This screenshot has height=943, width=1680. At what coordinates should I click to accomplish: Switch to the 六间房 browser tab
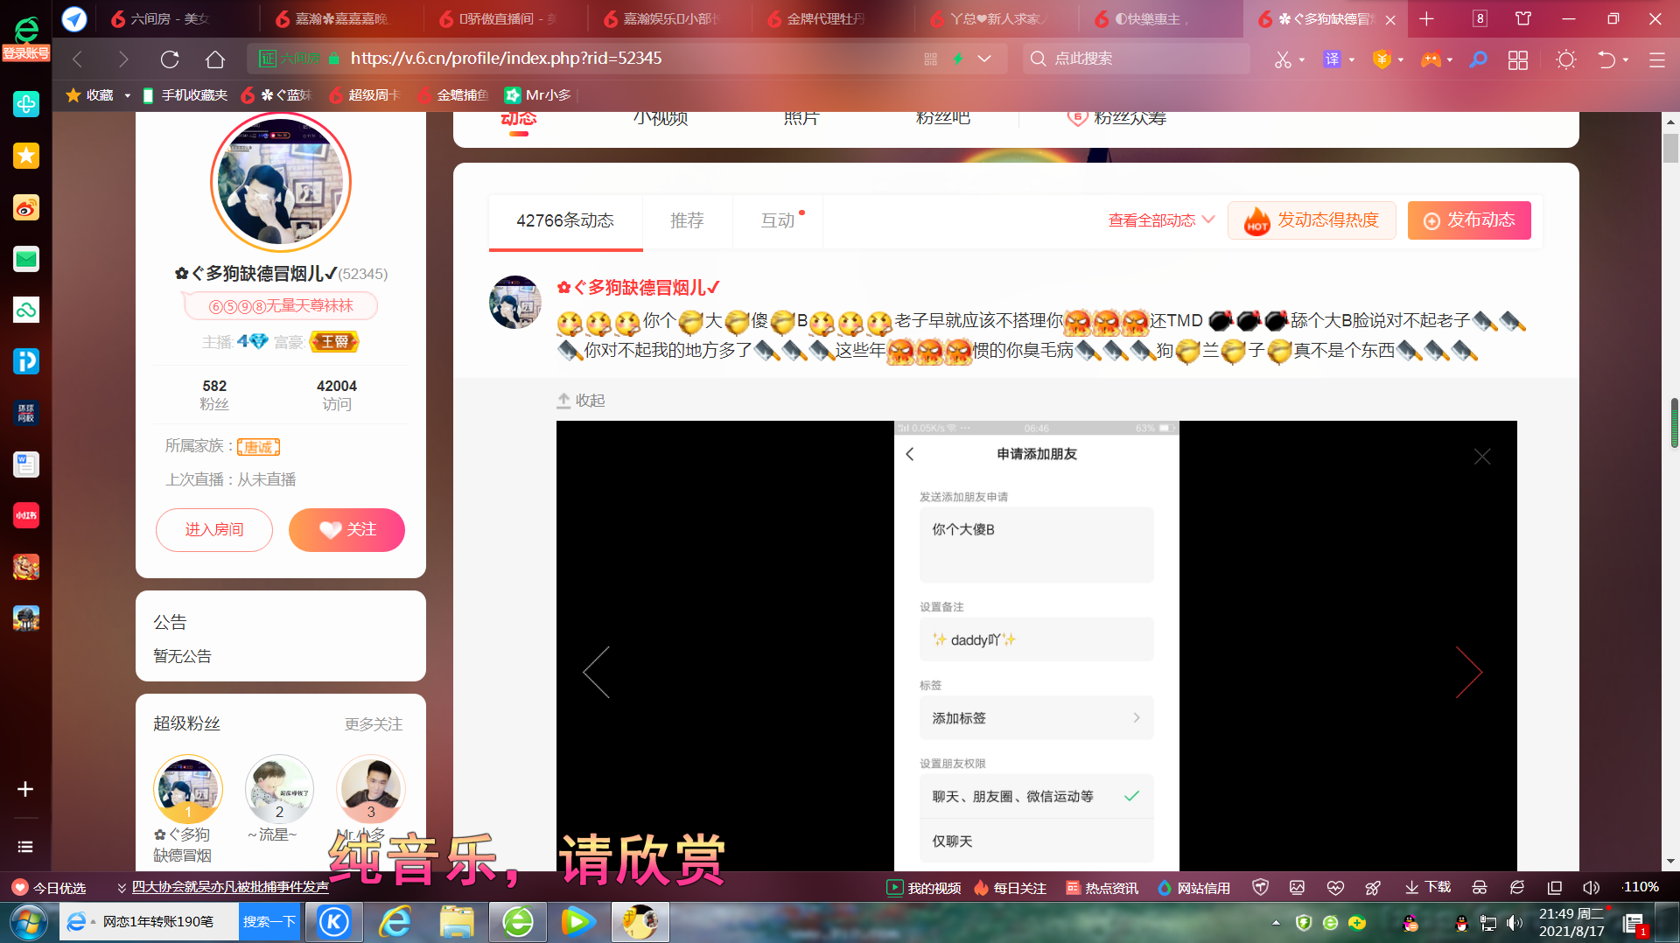165,19
